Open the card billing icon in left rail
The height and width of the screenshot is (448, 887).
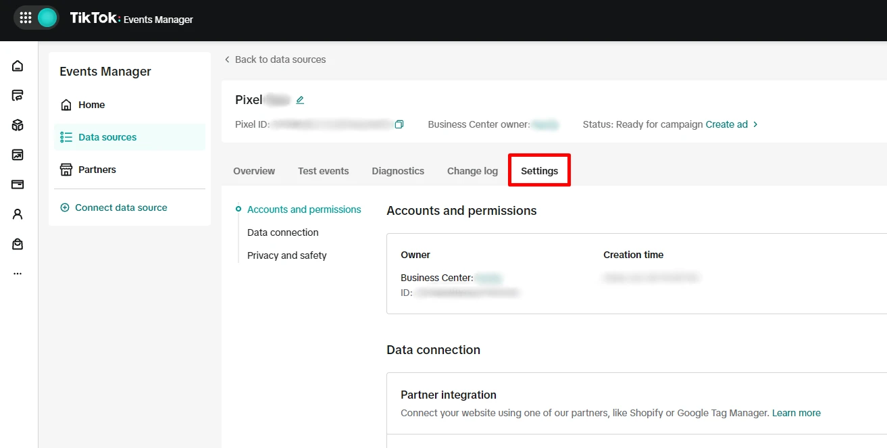(18, 184)
